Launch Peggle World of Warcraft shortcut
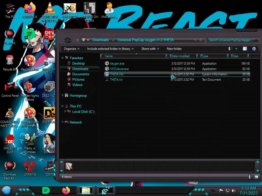This screenshot has height=196, width=262. point(30,118)
